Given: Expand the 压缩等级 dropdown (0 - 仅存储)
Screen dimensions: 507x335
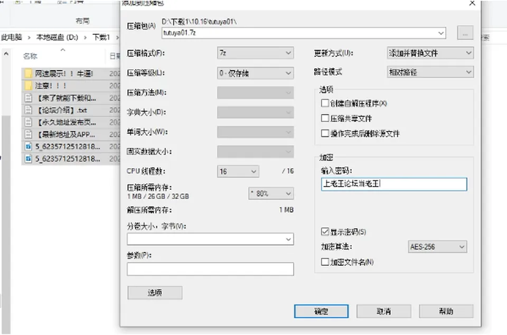Looking at the screenshot, I should click(x=256, y=73).
